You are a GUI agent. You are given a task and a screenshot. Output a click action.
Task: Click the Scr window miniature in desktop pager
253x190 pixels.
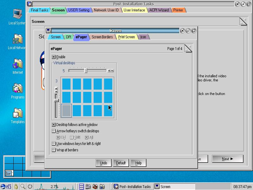point(9,173)
